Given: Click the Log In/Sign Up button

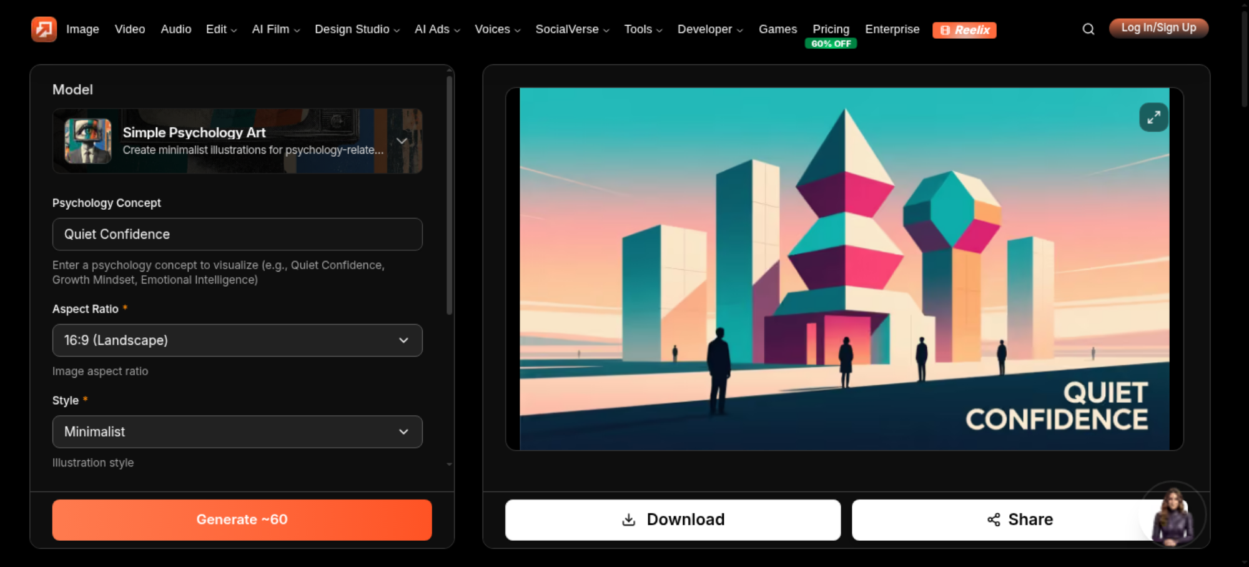Looking at the screenshot, I should [x=1158, y=28].
